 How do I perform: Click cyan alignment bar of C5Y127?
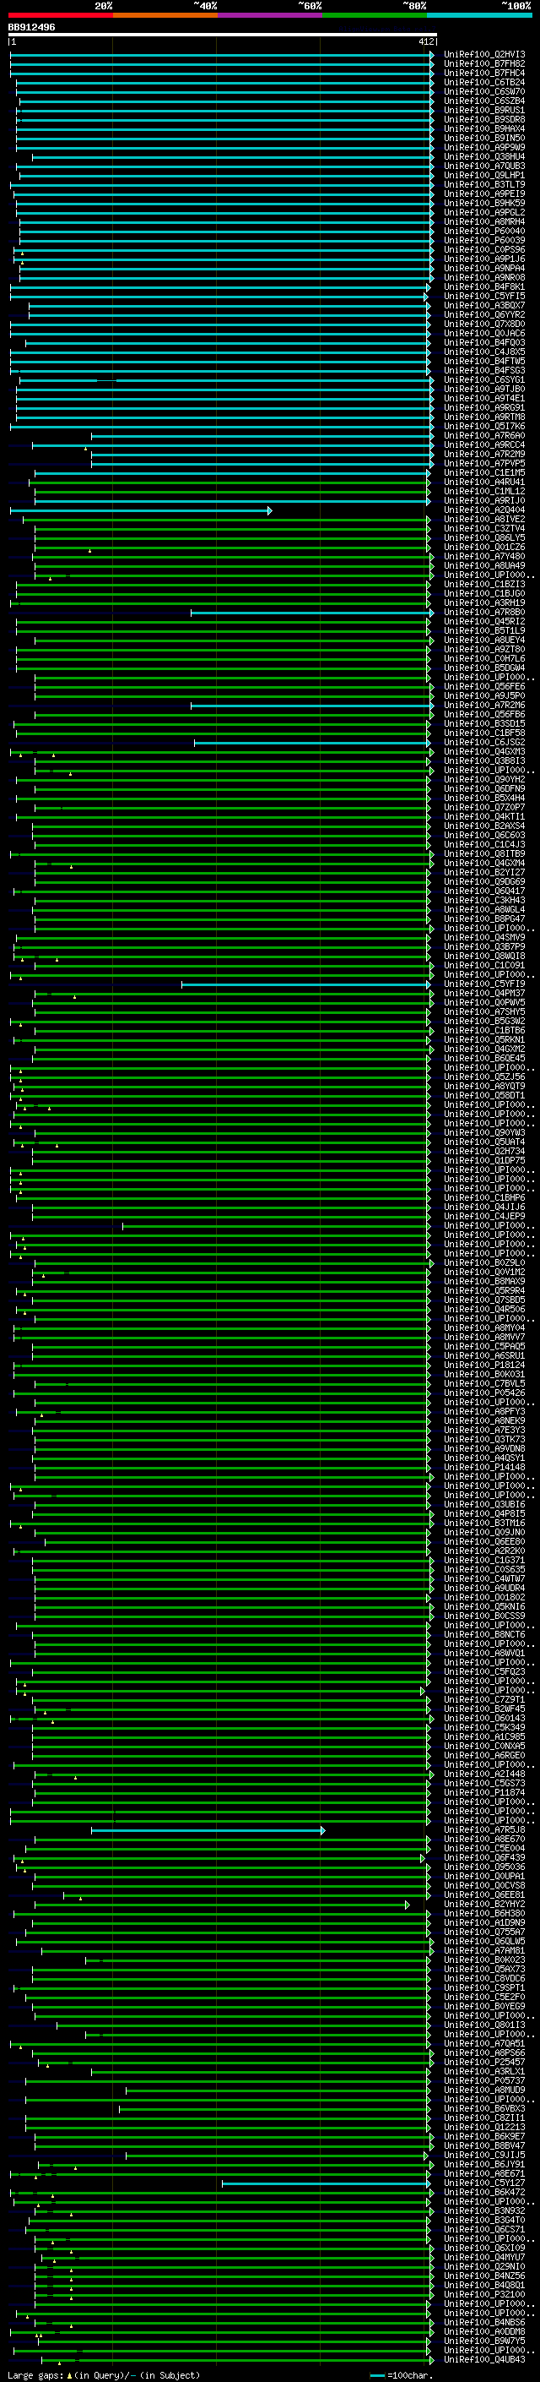coord(327,2183)
